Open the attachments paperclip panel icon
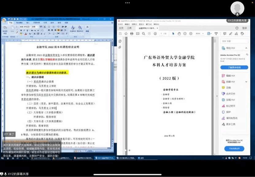The image size is (255, 177). [x=120, y=47]
